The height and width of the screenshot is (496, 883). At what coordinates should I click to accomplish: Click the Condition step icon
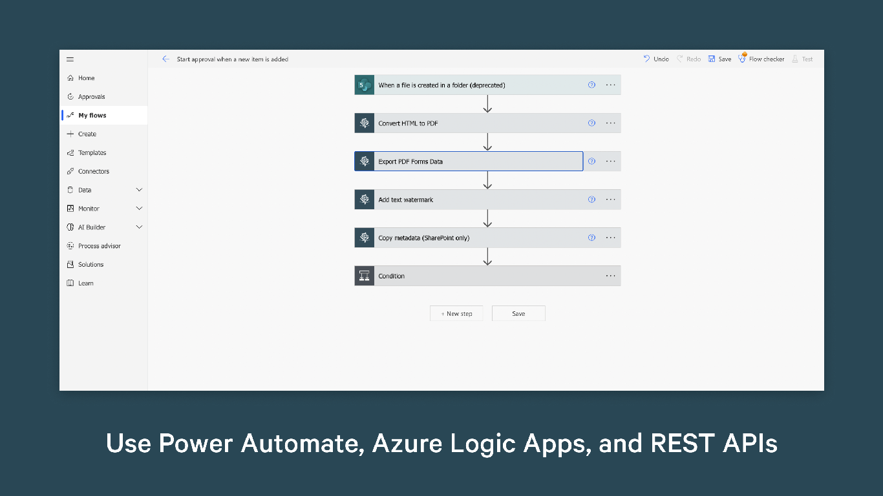(365, 276)
